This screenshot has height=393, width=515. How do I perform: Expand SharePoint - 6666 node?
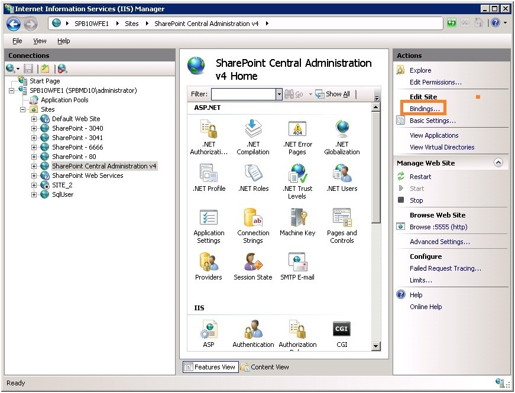tap(34, 147)
